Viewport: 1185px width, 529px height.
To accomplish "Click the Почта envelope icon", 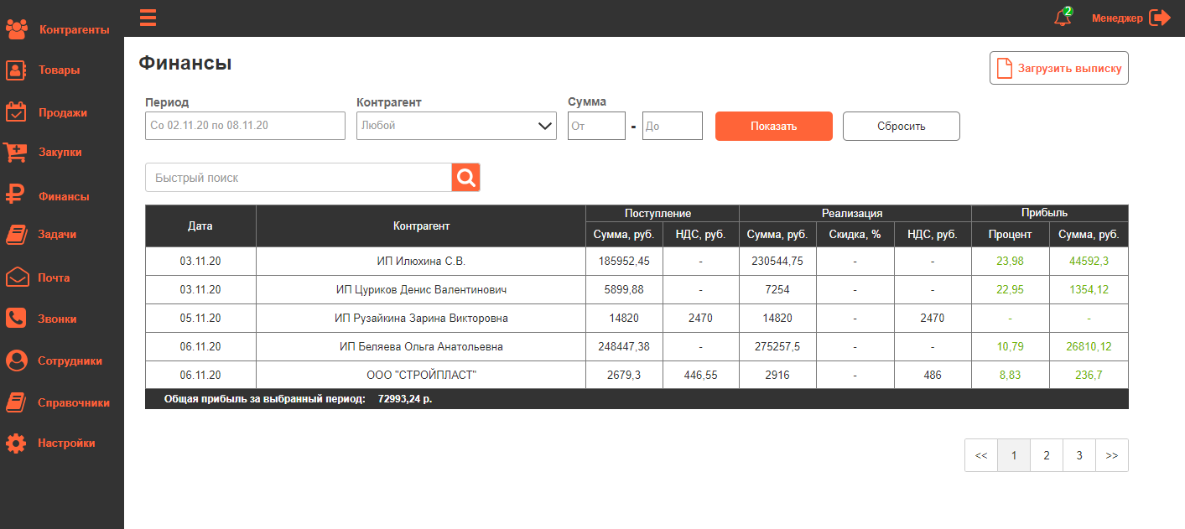I will tap(17, 277).
